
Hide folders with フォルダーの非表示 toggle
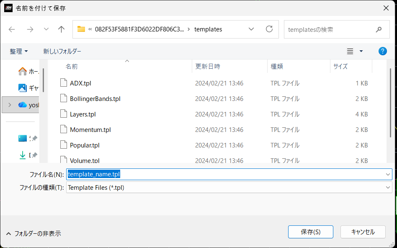[34, 234]
